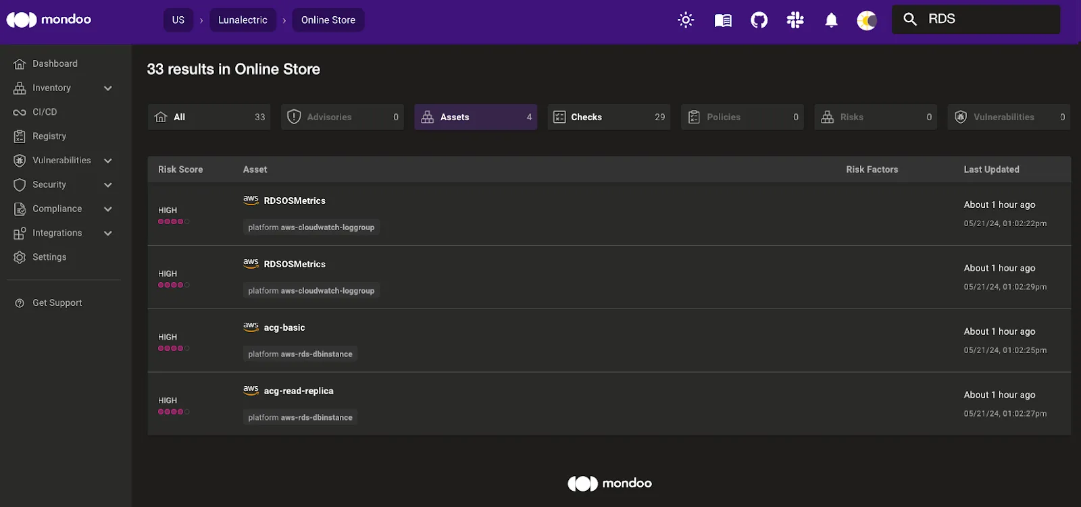
Task: Select the Policies filter tab
Action: click(x=743, y=117)
